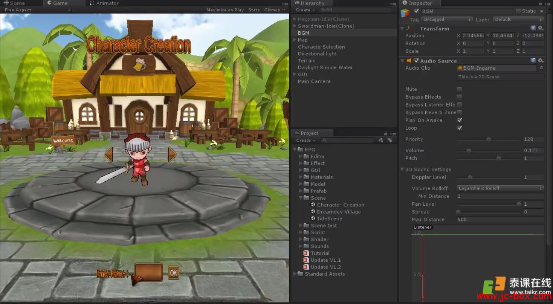Click the Max Distance field
Screen dimensions: 553x304
(x=500, y=220)
